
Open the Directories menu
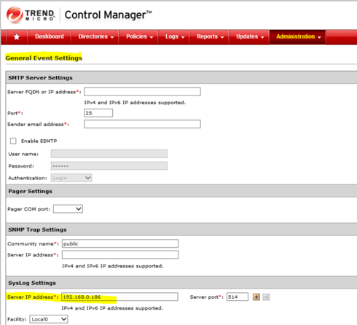(95, 36)
